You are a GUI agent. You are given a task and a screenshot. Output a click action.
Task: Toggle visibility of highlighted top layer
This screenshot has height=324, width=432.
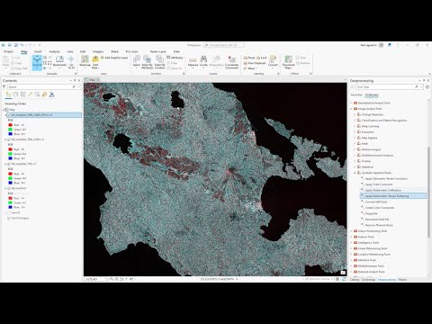pos(9,115)
